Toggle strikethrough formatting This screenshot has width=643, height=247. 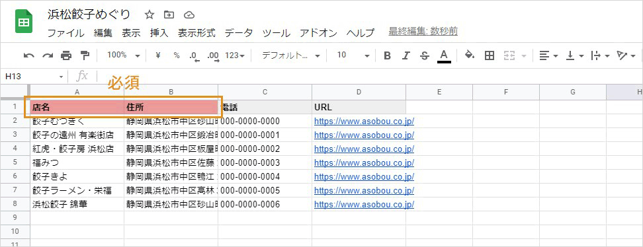[x=425, y=55]
